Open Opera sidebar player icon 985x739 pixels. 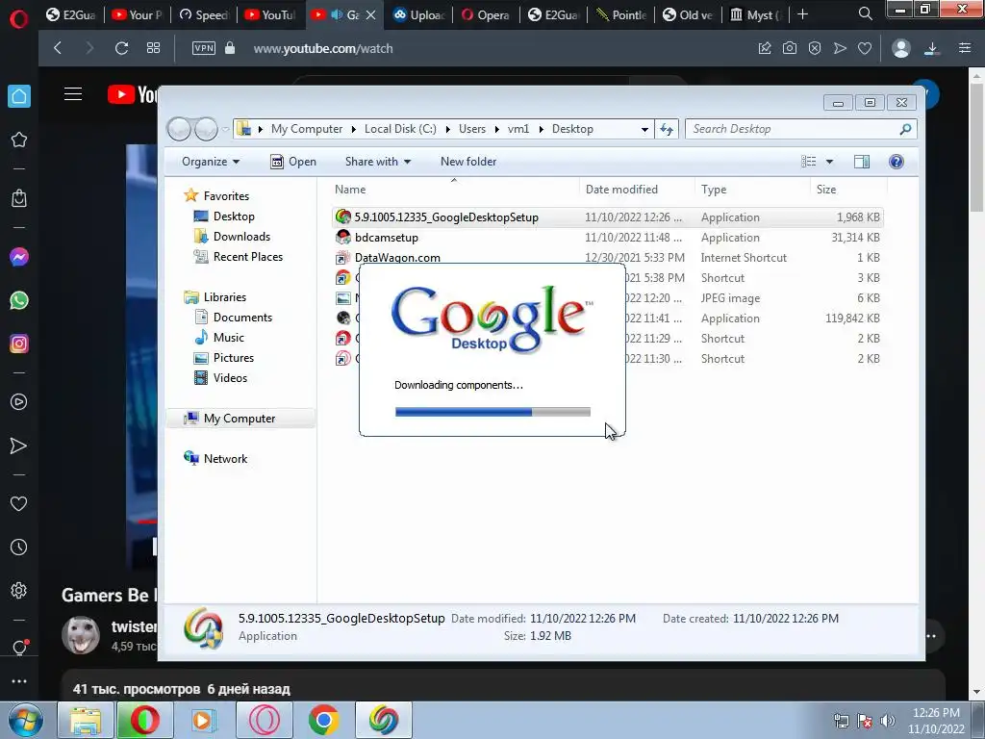(x=19, y=402)
